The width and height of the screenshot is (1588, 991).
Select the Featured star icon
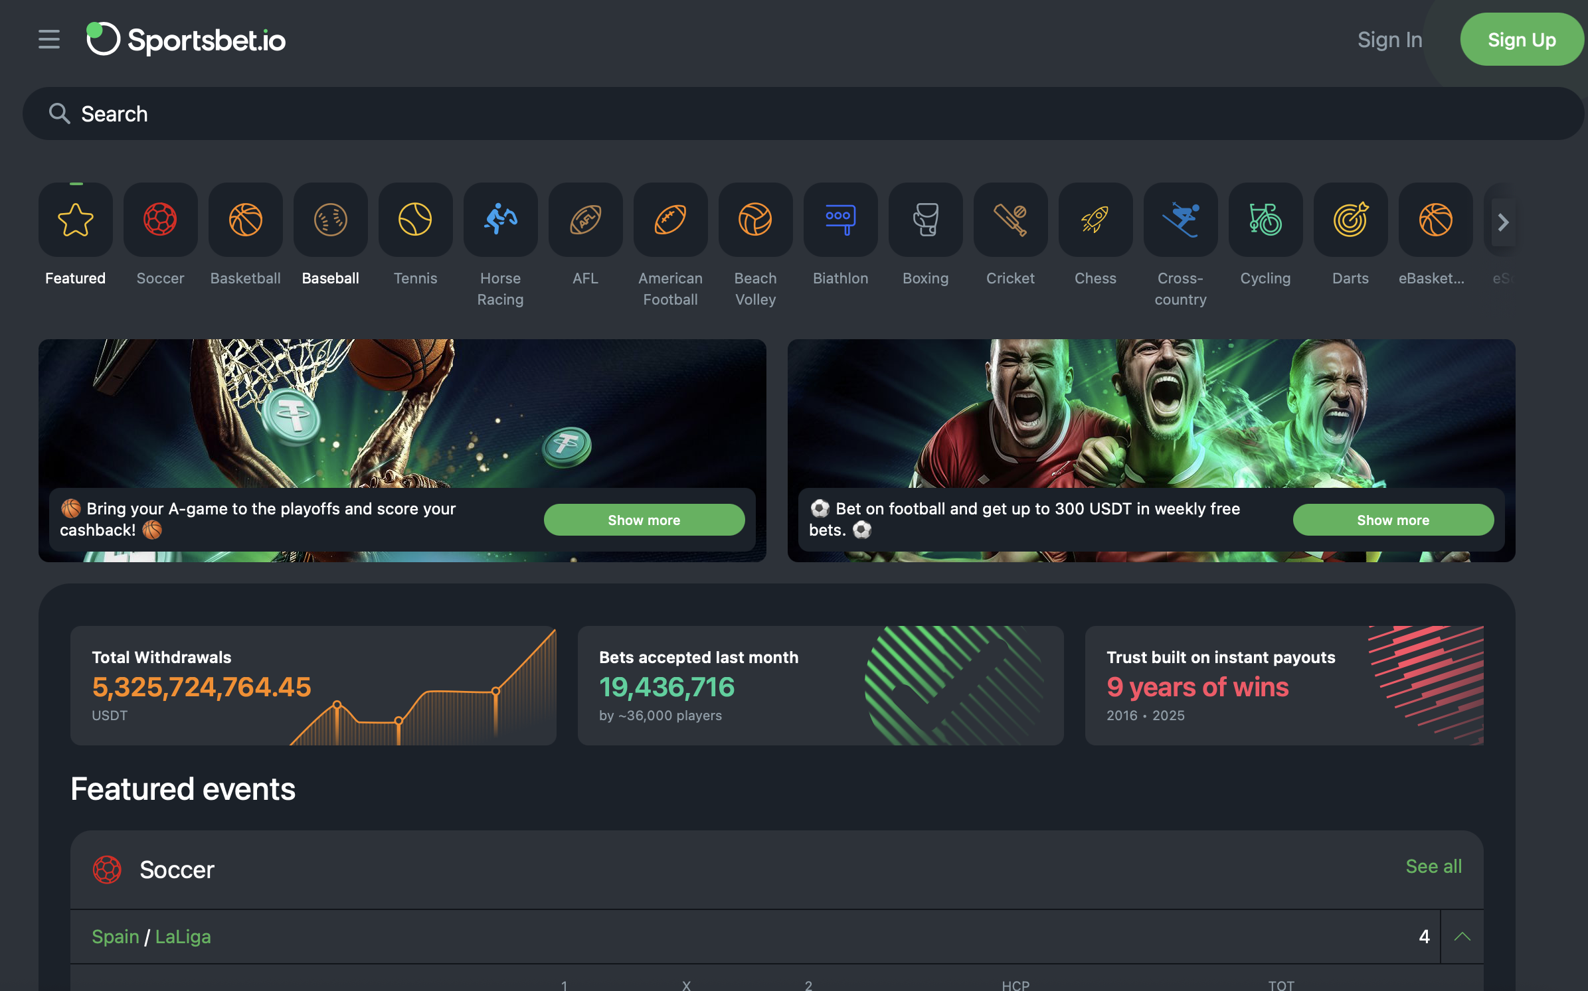tap(76, 220)
